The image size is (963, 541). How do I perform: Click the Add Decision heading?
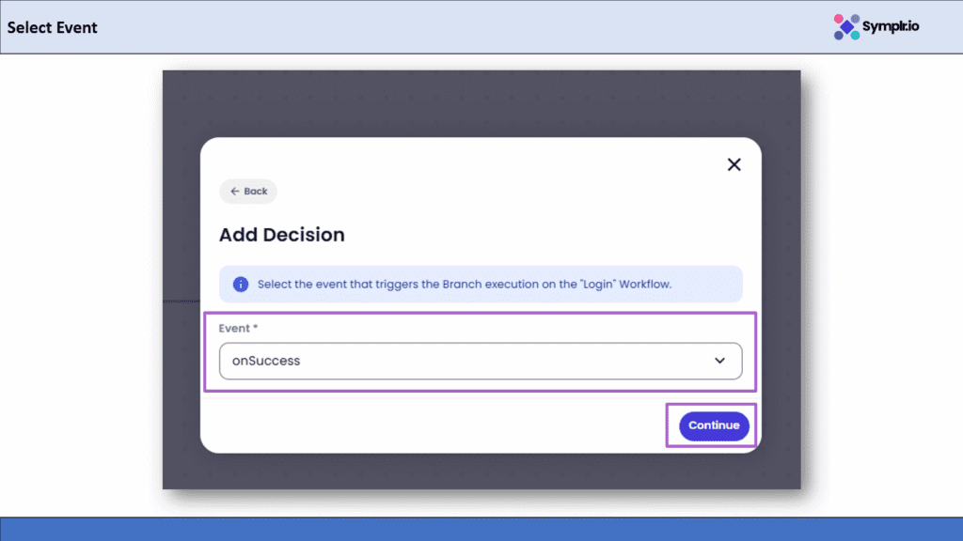pyautogui.click(x=282, y=235)
